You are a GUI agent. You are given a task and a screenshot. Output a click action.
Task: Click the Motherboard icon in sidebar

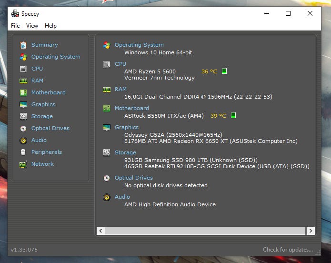(23, 93)
